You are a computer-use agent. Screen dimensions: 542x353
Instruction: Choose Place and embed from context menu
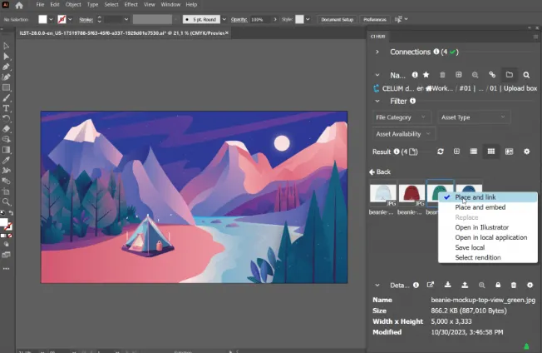(x=488, y=207)
